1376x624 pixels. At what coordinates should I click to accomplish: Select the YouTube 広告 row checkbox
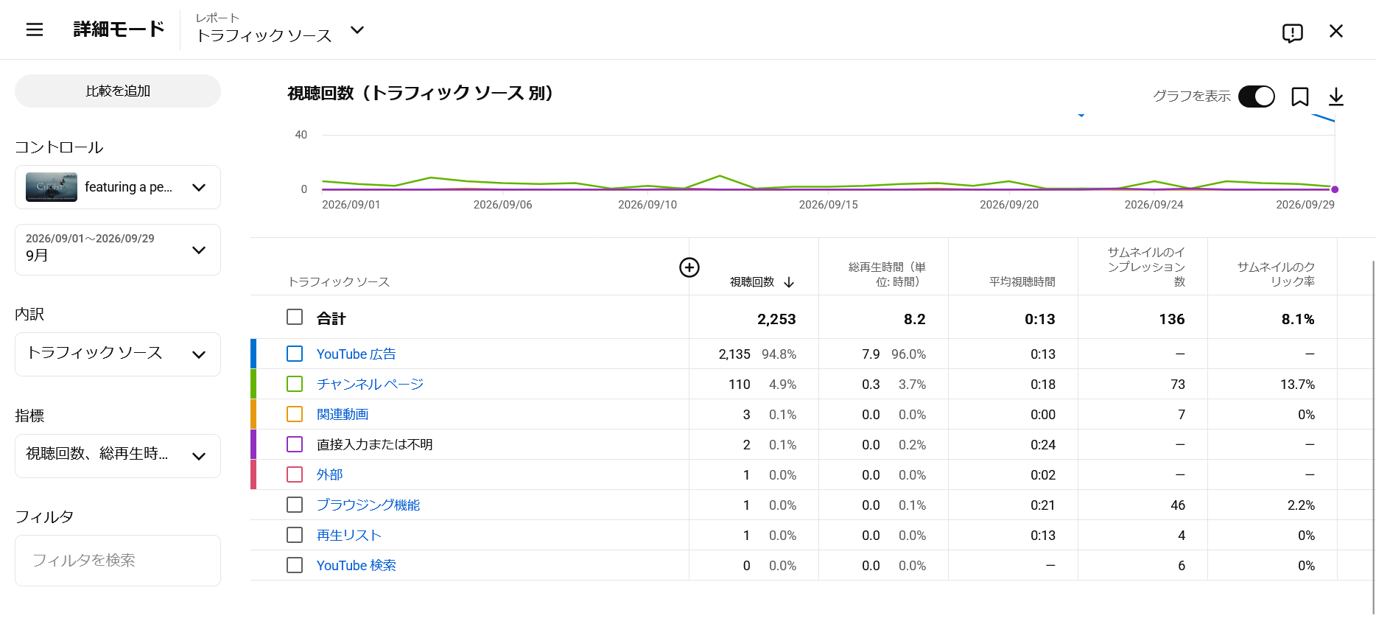pos(295,354)
